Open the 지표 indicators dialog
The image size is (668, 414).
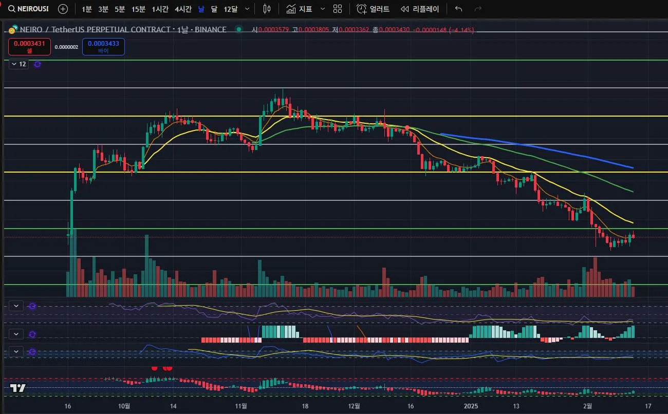299,9
